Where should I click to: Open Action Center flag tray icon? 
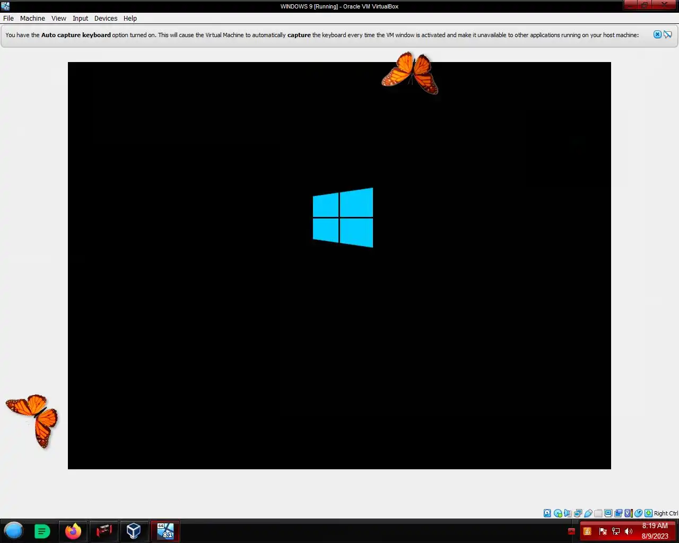[x=603, y=531]
